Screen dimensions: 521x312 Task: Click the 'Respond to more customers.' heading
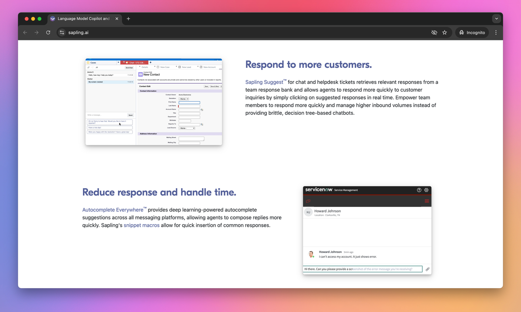[x=309, y=65]
